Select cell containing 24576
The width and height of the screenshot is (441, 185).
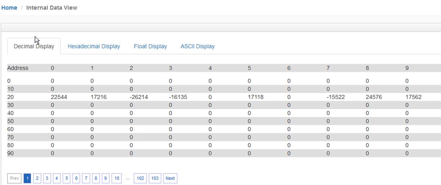tap(374, 97)
